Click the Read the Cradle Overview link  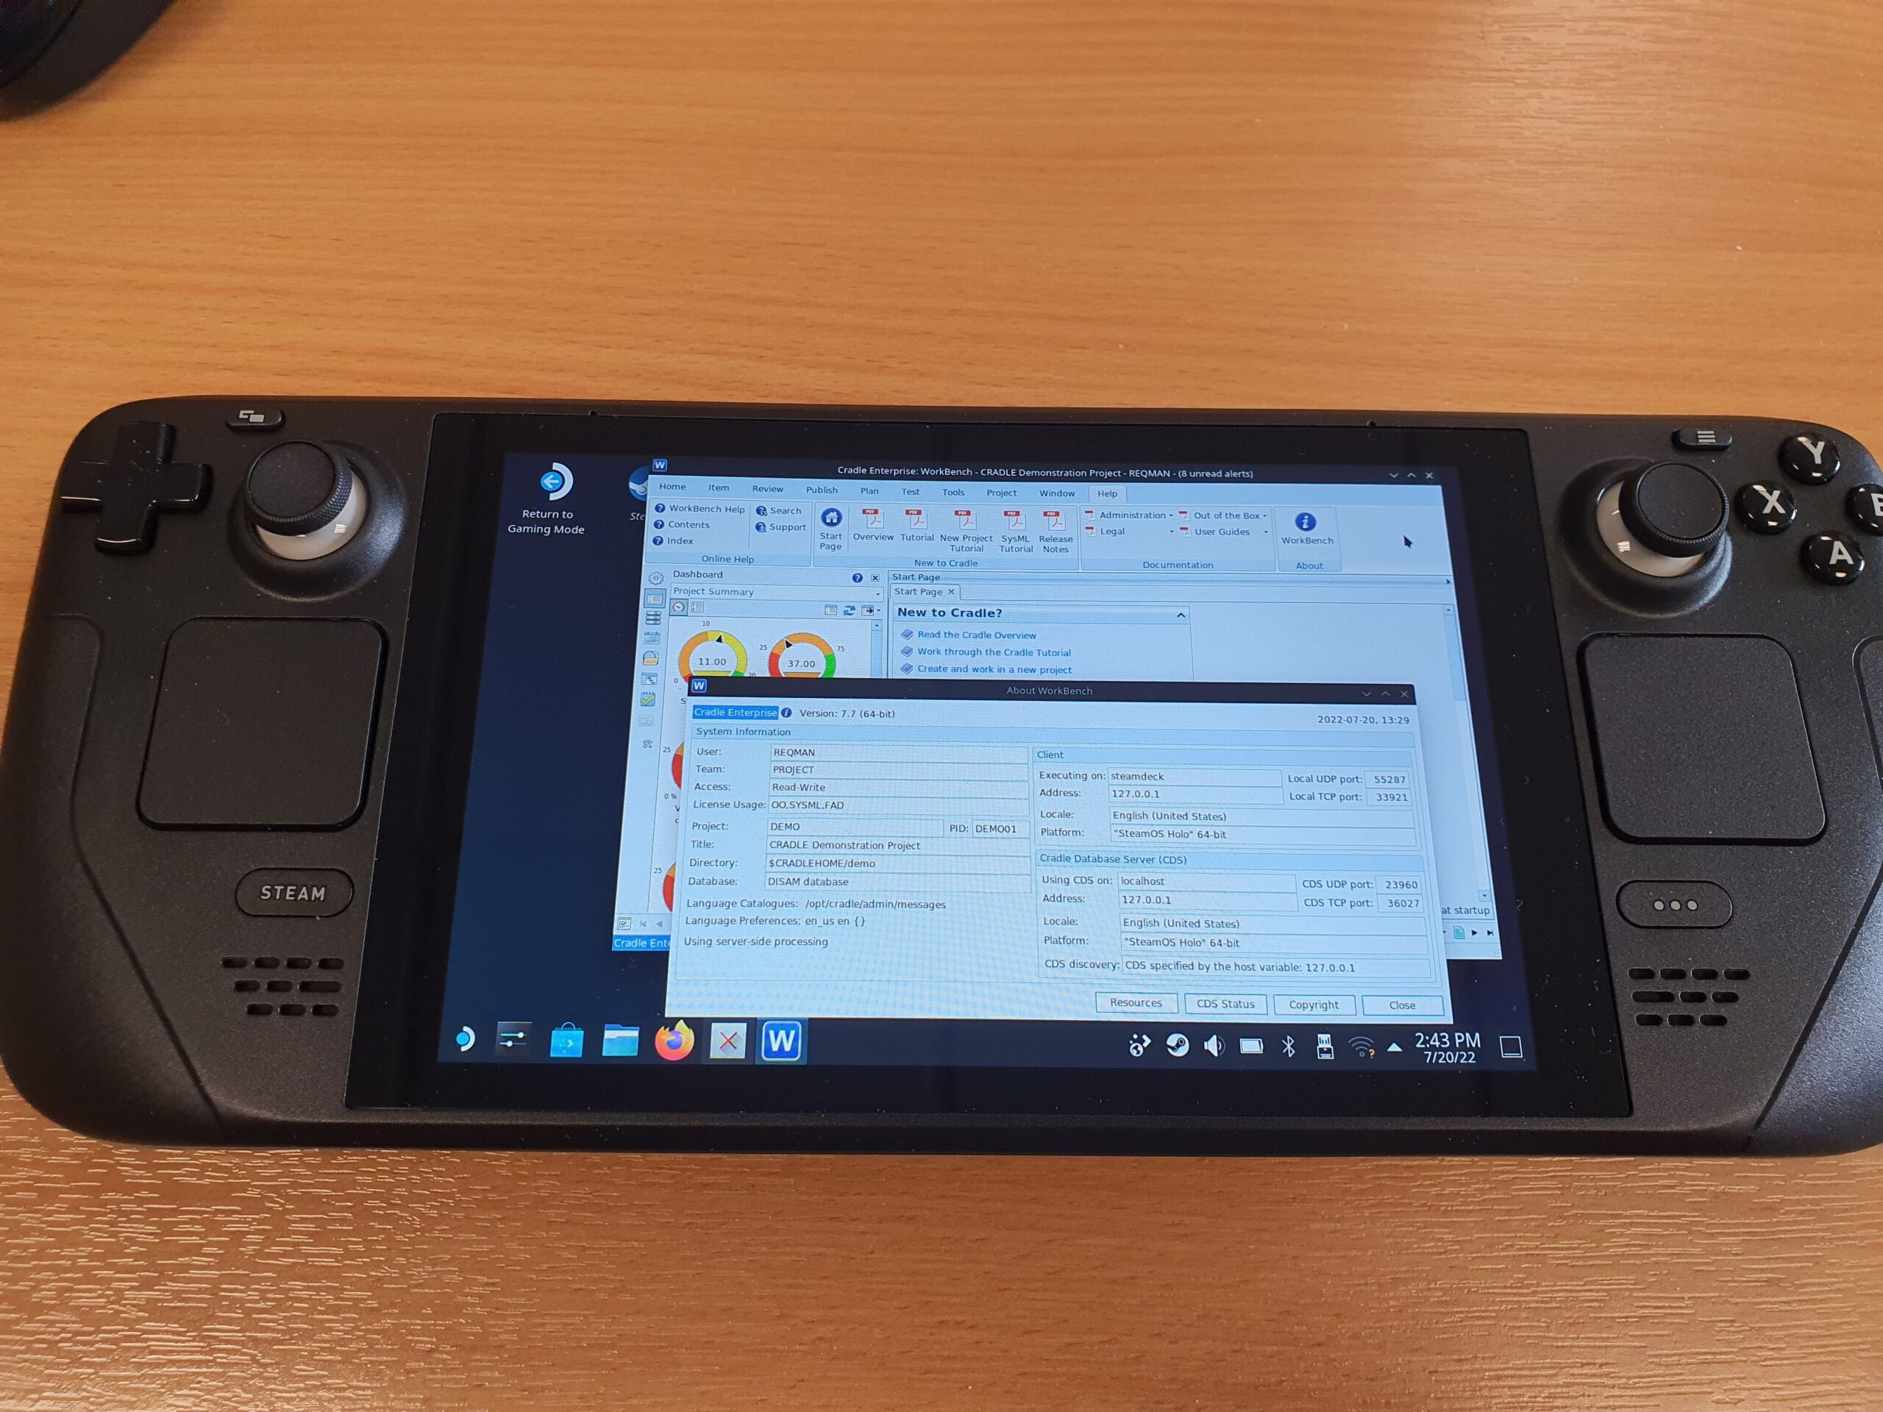(975, 635)
